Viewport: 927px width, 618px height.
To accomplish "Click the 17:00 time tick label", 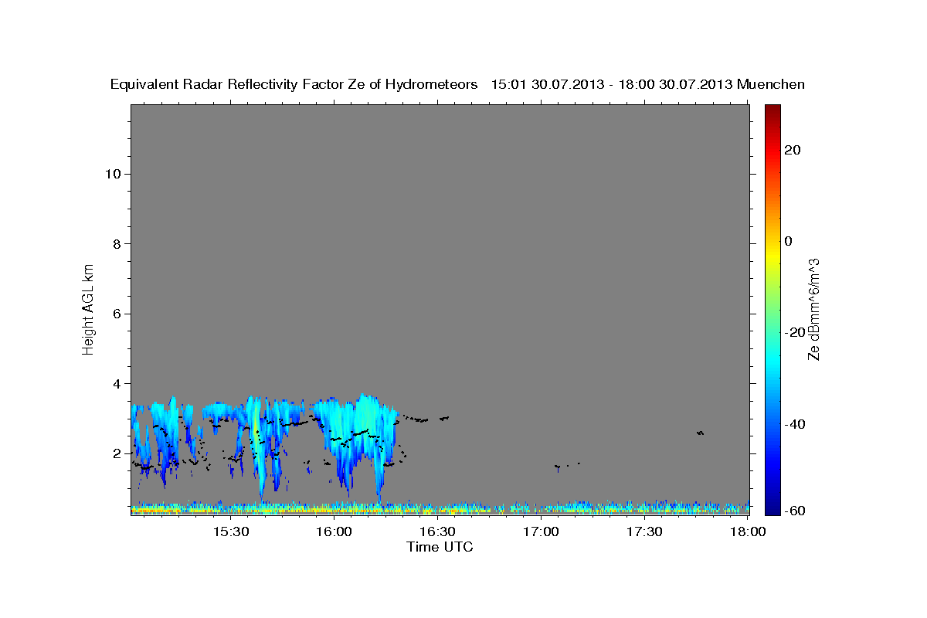I will pos(541,531).
